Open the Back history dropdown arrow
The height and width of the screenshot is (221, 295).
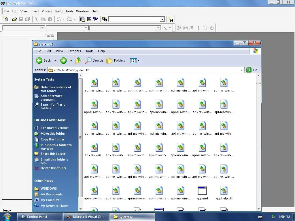[55, 61]
